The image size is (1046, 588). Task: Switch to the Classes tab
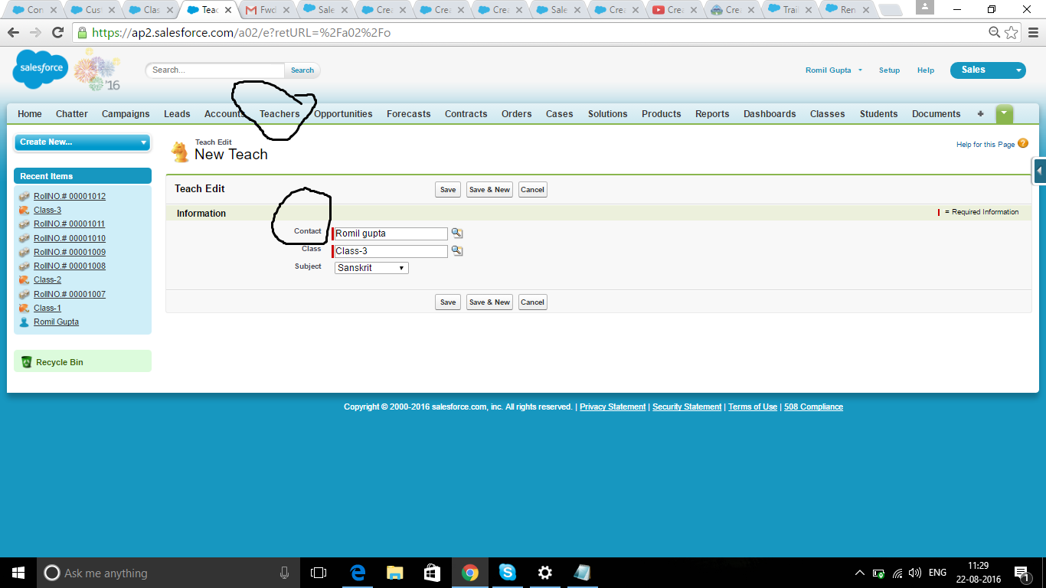click(828, 114)
